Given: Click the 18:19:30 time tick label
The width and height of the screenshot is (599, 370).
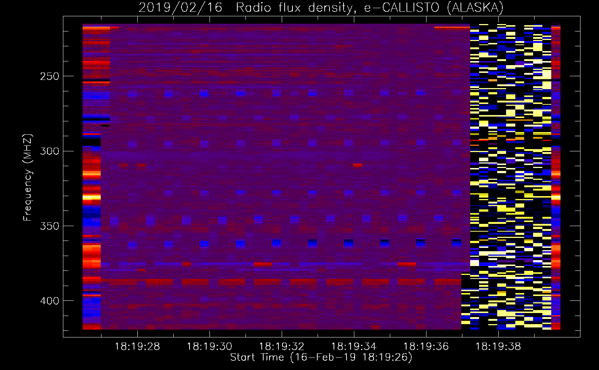Looking at the screenshot, I should point(210,346).
